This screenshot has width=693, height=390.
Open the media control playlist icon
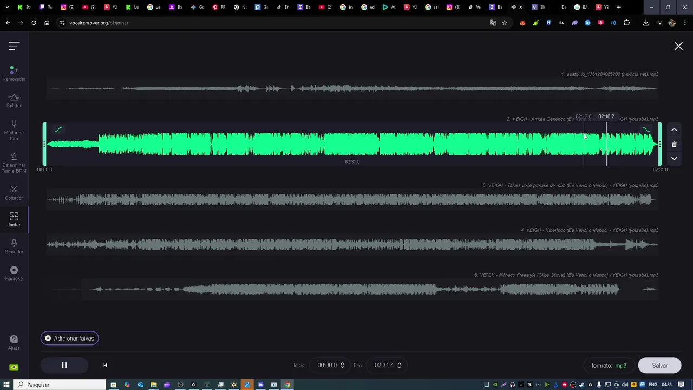point(659,23)
